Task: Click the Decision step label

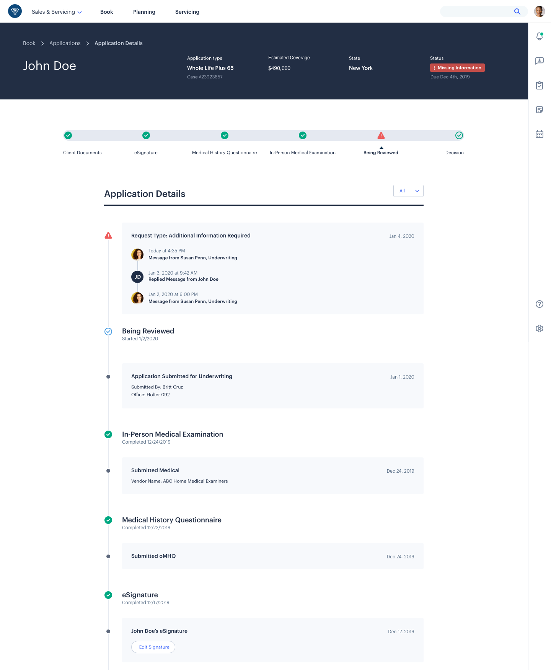Action: click(455, 153)
